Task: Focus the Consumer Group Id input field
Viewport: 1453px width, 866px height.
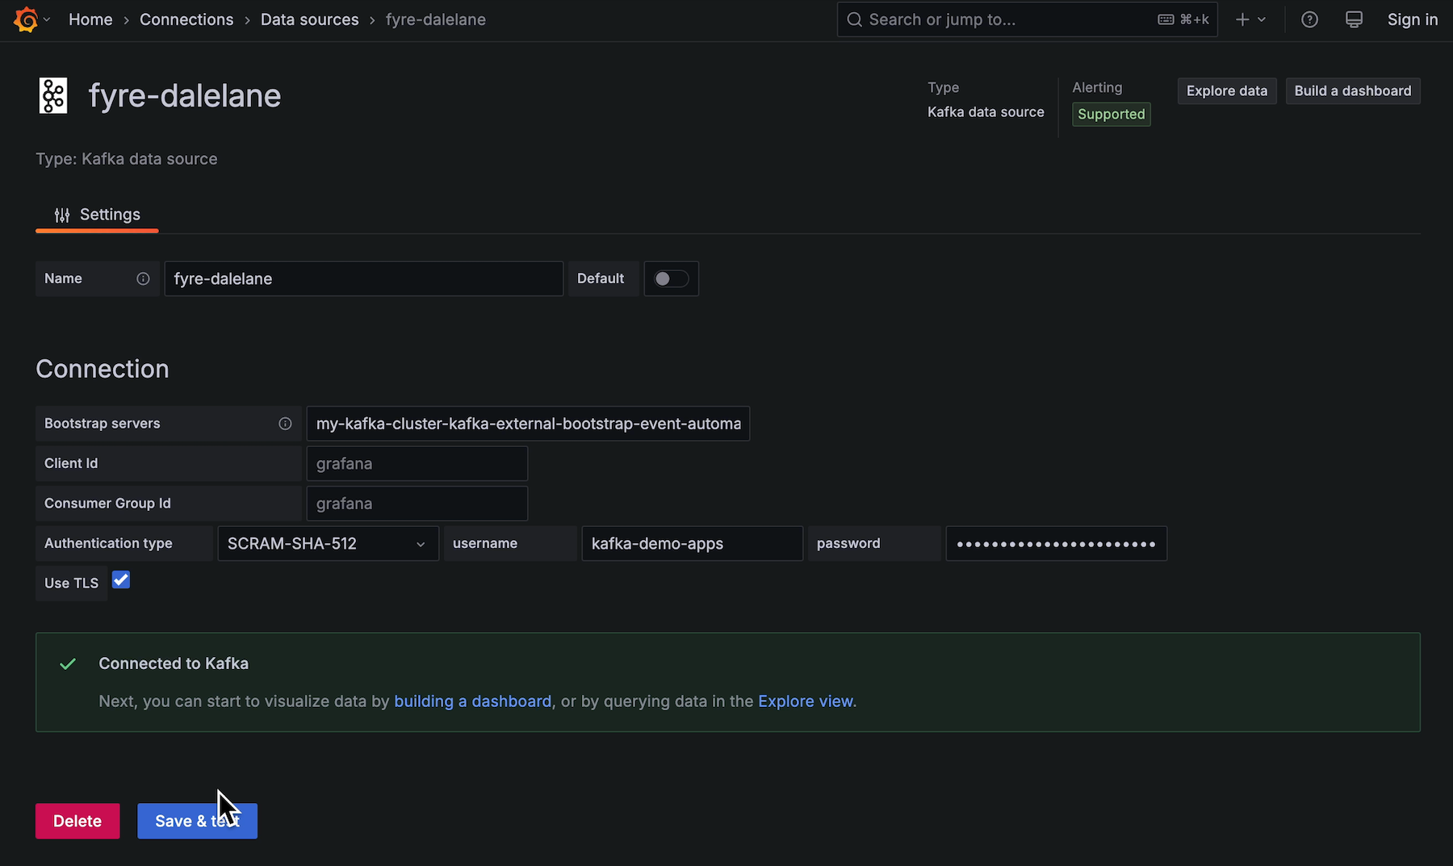Action: click(x=417, y=504)
